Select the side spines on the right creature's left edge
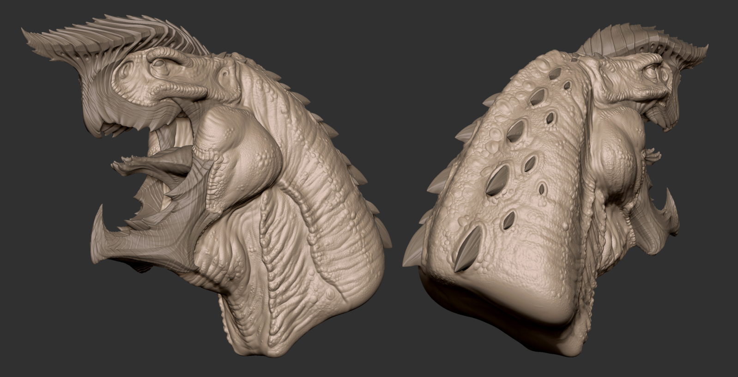The height and width of the screenshot is (377, 738). pyautogui.click(x=439, y=185)
